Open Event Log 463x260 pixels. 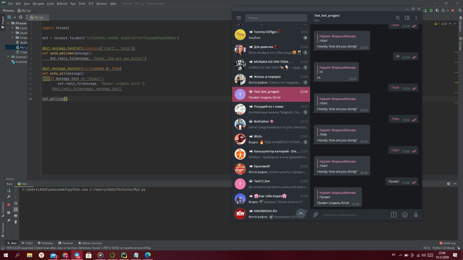coord(447,243)
